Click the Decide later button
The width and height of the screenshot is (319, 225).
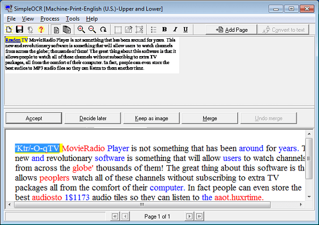(93, 118)
